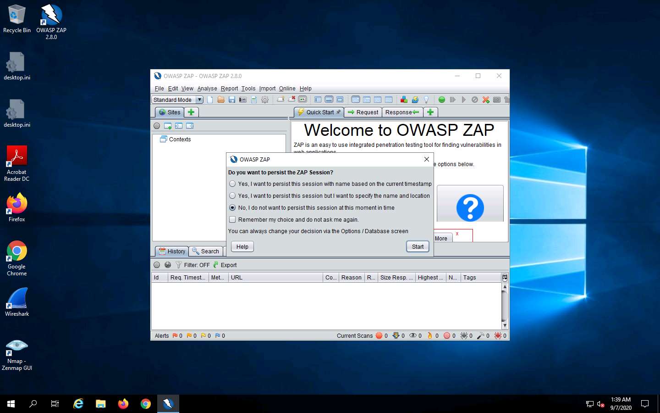Select specify the name and location option
The width and height of the screenshot is (660, 413).
point(232,195)
